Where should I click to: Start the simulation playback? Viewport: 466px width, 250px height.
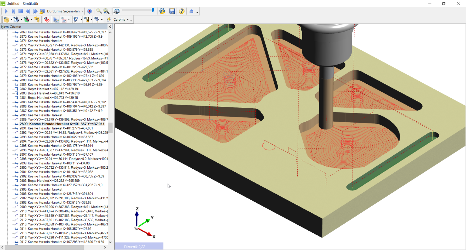pyautogui.click(x=6, y=11)
